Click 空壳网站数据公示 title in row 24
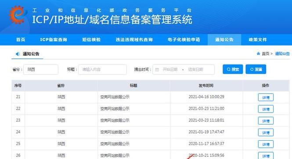Screen dimensions: 292x159 coord(115,132)
